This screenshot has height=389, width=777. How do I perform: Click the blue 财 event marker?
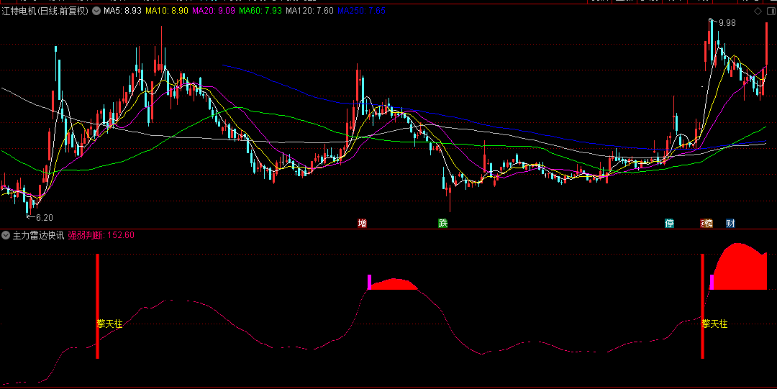click(730, 224)
